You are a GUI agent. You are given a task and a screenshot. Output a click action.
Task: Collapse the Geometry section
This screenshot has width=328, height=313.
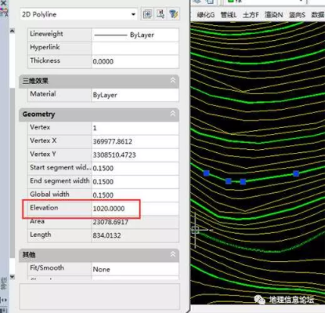click(173, 114)
